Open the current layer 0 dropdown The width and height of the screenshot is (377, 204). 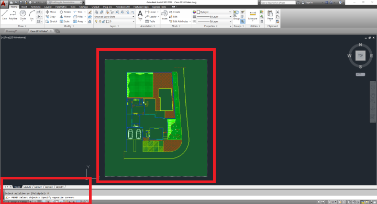114,21
